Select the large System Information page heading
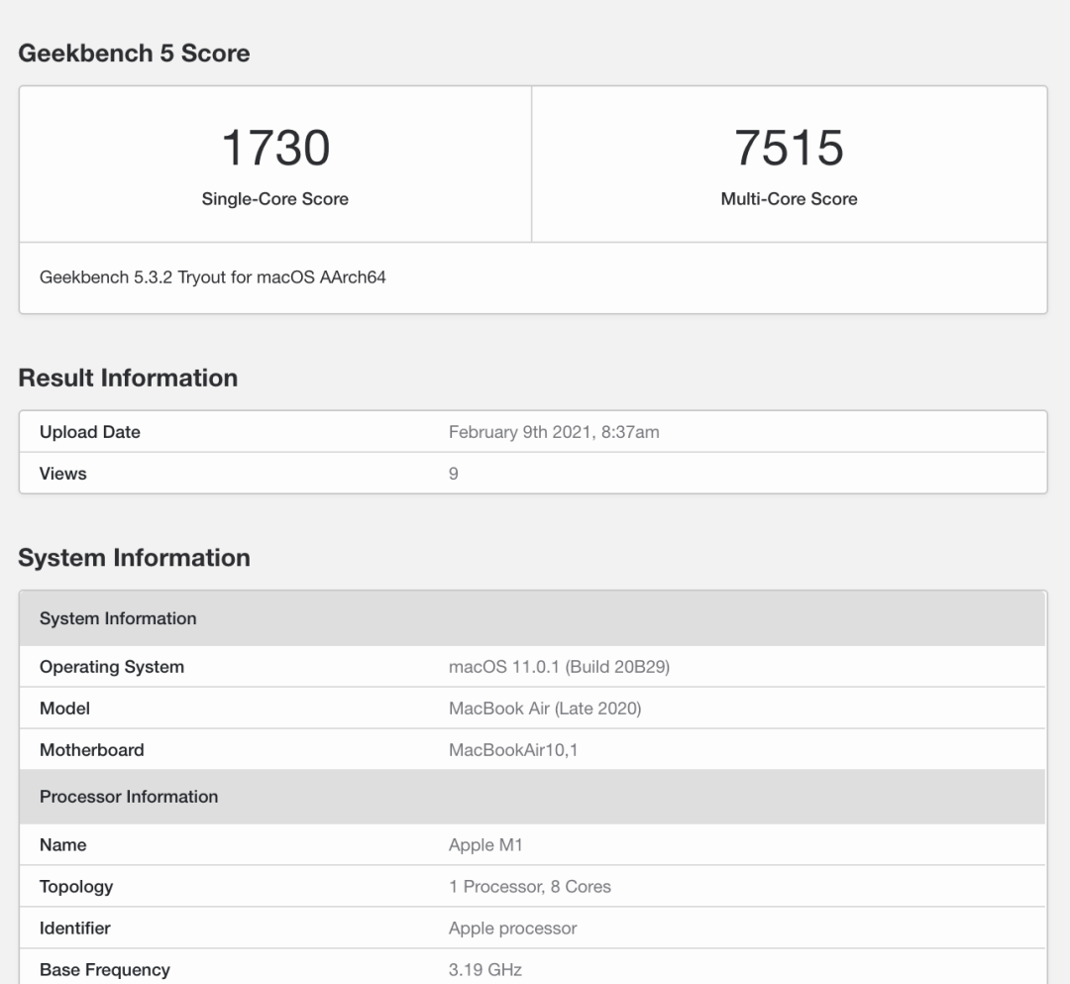This screenshot has width=1070, height=984. (134, 558)
